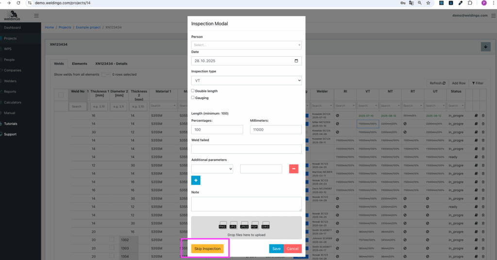Viewport: 497px width, 260px height.
Task: Enable the Double length checkbox
Action: pyautogui.click(x=193, y=91)
